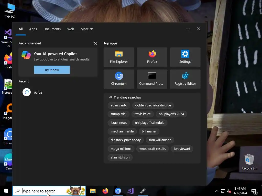Switch to Chromium in the taskbar

118,191
